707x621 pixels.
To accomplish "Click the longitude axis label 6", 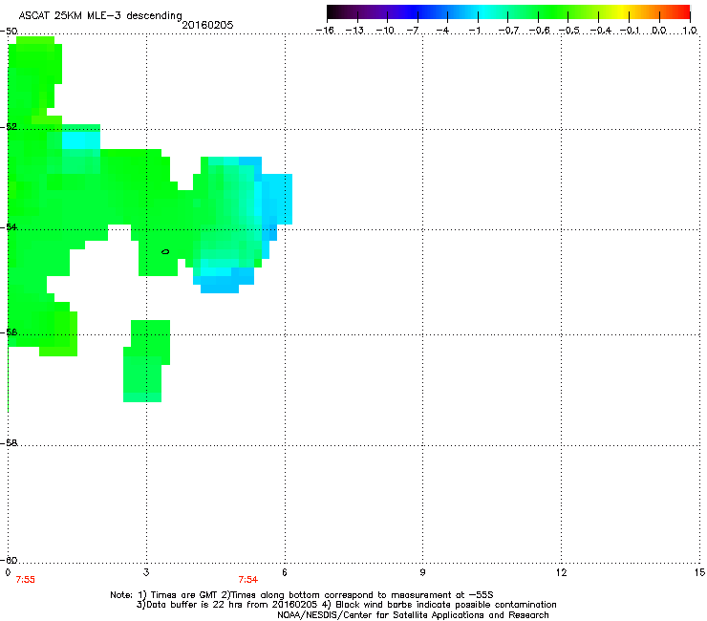I will click(x=285, y=572).
